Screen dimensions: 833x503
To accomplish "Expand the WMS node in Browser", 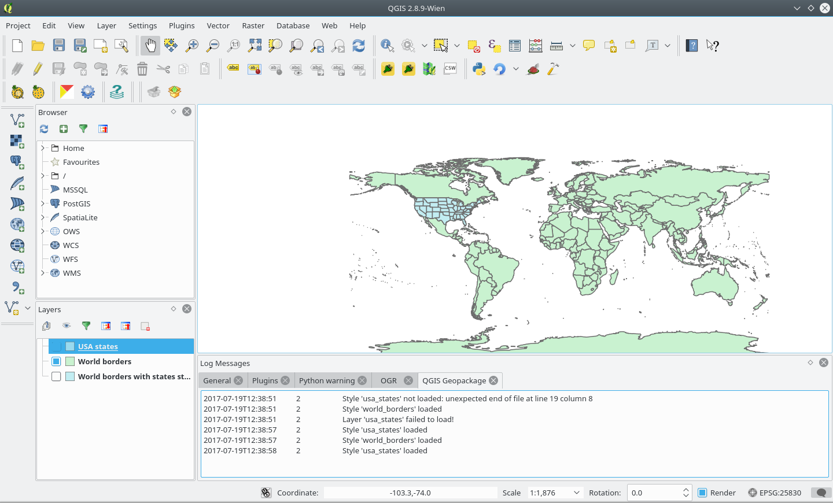I will click(x=43, y=273).
